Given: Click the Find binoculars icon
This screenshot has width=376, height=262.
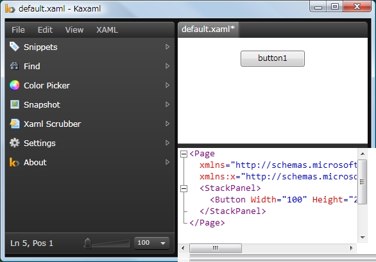Looking at the screenshot, I should [14, 66].
